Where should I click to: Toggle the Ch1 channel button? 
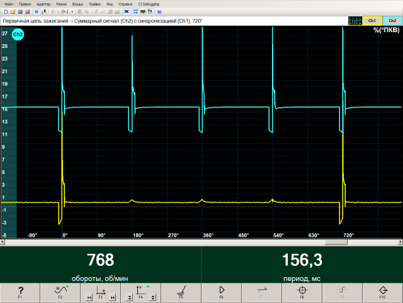[372, 21]
